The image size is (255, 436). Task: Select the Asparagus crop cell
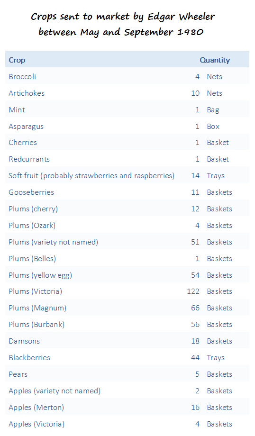click(26, 126)
